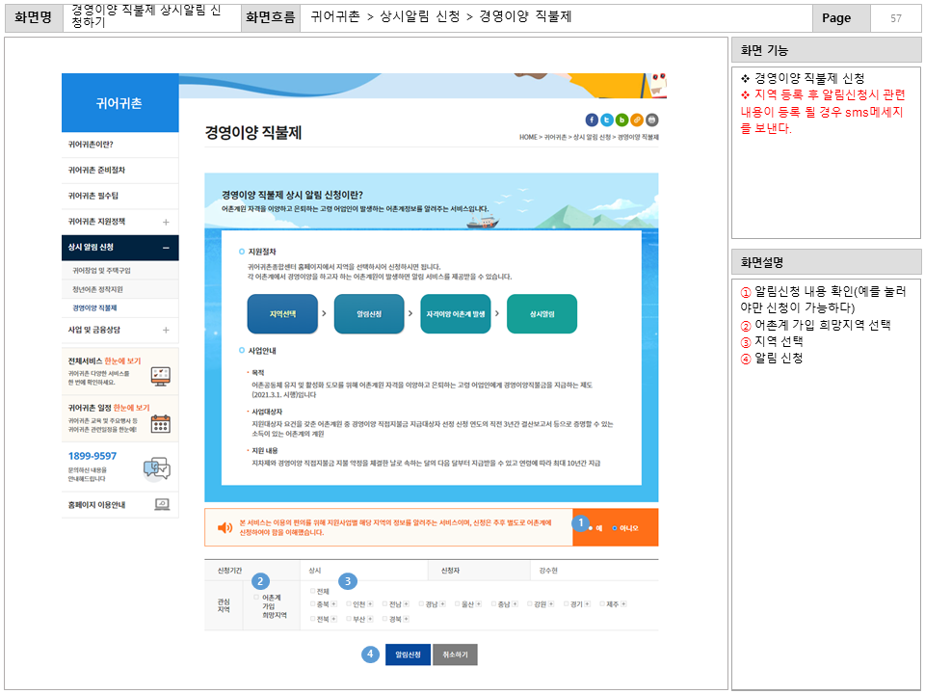Select the 예 radio option

point(591,528)
